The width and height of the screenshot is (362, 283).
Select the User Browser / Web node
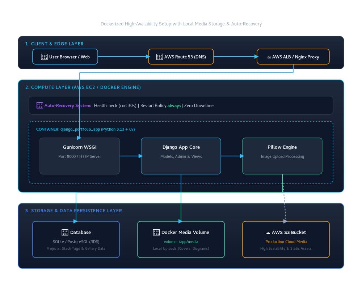(65, 57)
